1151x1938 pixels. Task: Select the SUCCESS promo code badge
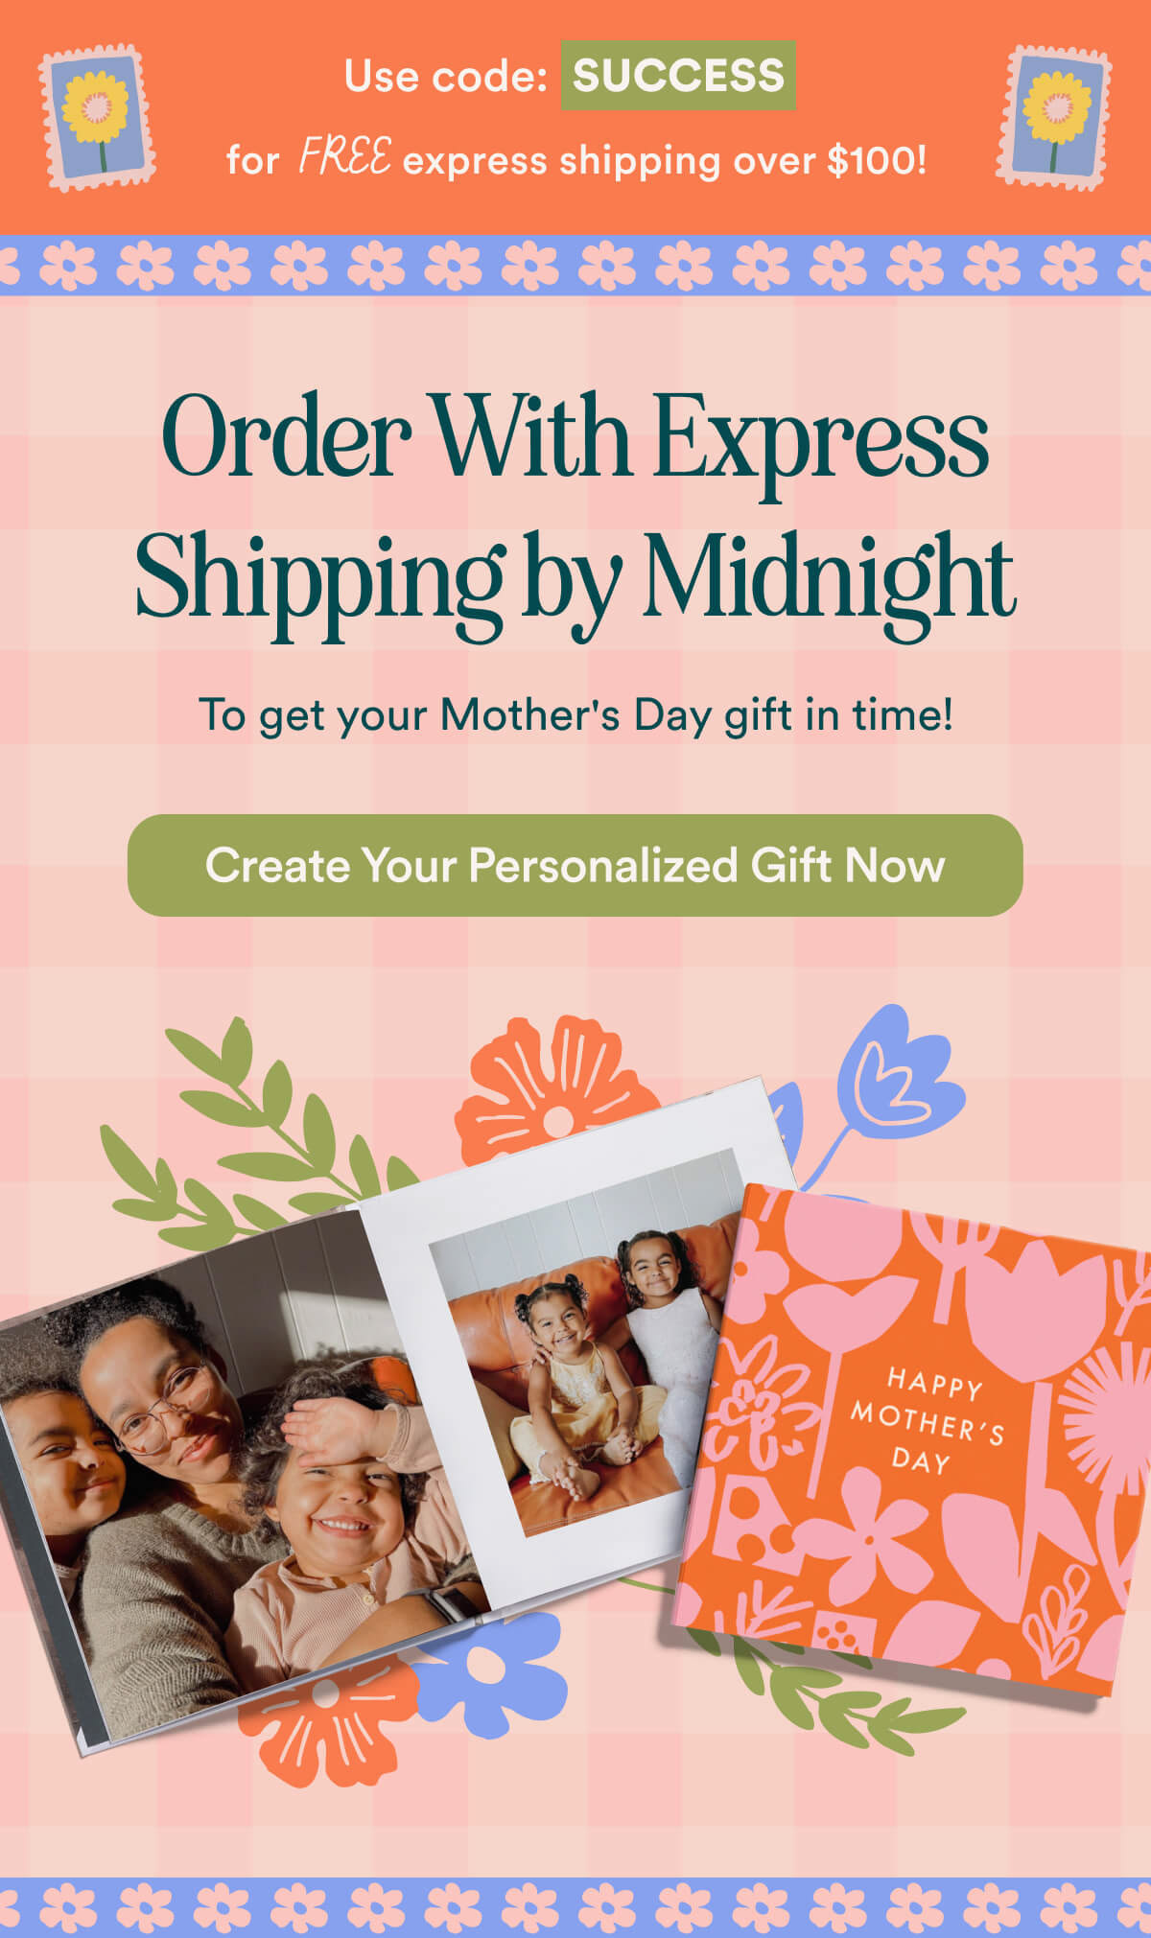click(x=678, y=75)
